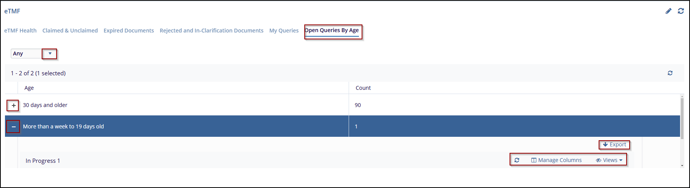Select Rejected and In-Clarification Documents tab
The image size is (690, 188).
coord(211,31)
